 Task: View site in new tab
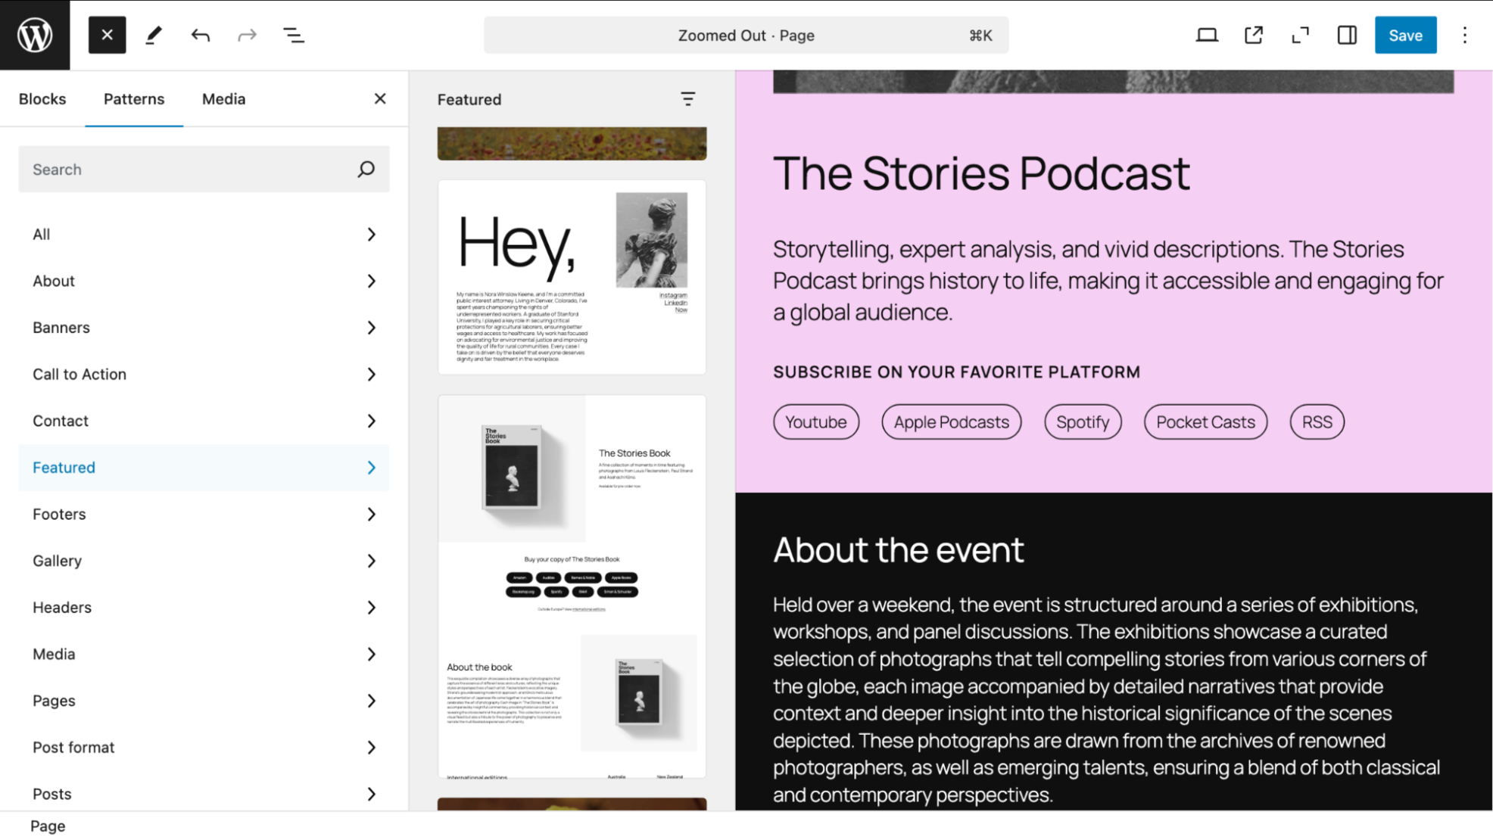click(1254, 35)
